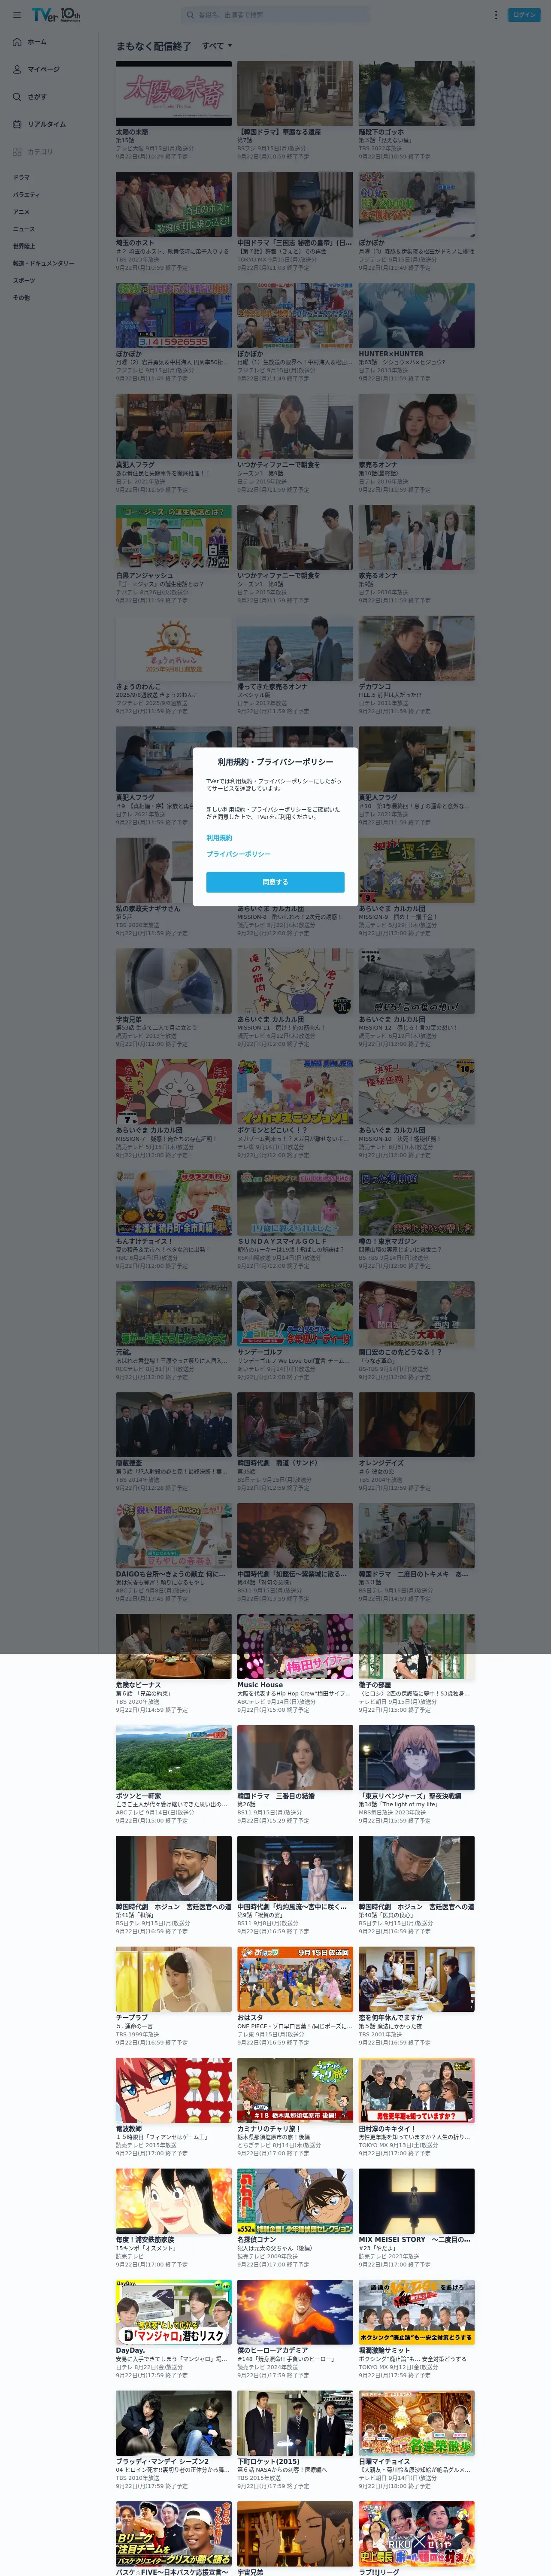Open the ポツンと一軒家 thumbnail
This screenshot has width=551, height=2576.
click(x=174, y=1757)
